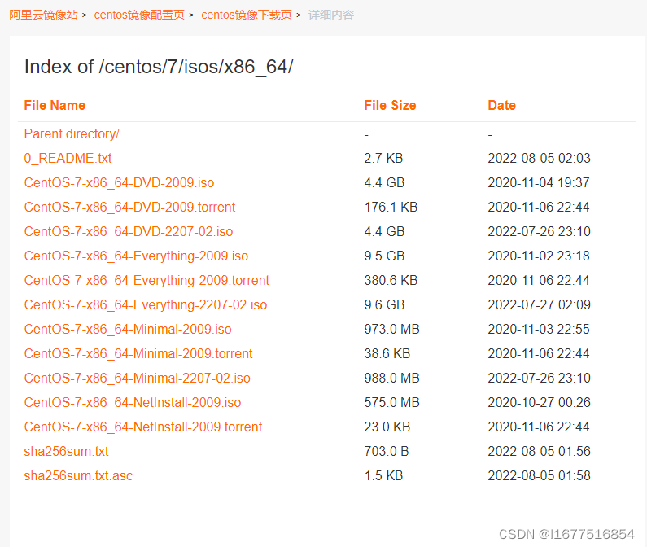
Task: Open the 0_README.txt file
Action: tap(68, 158)
